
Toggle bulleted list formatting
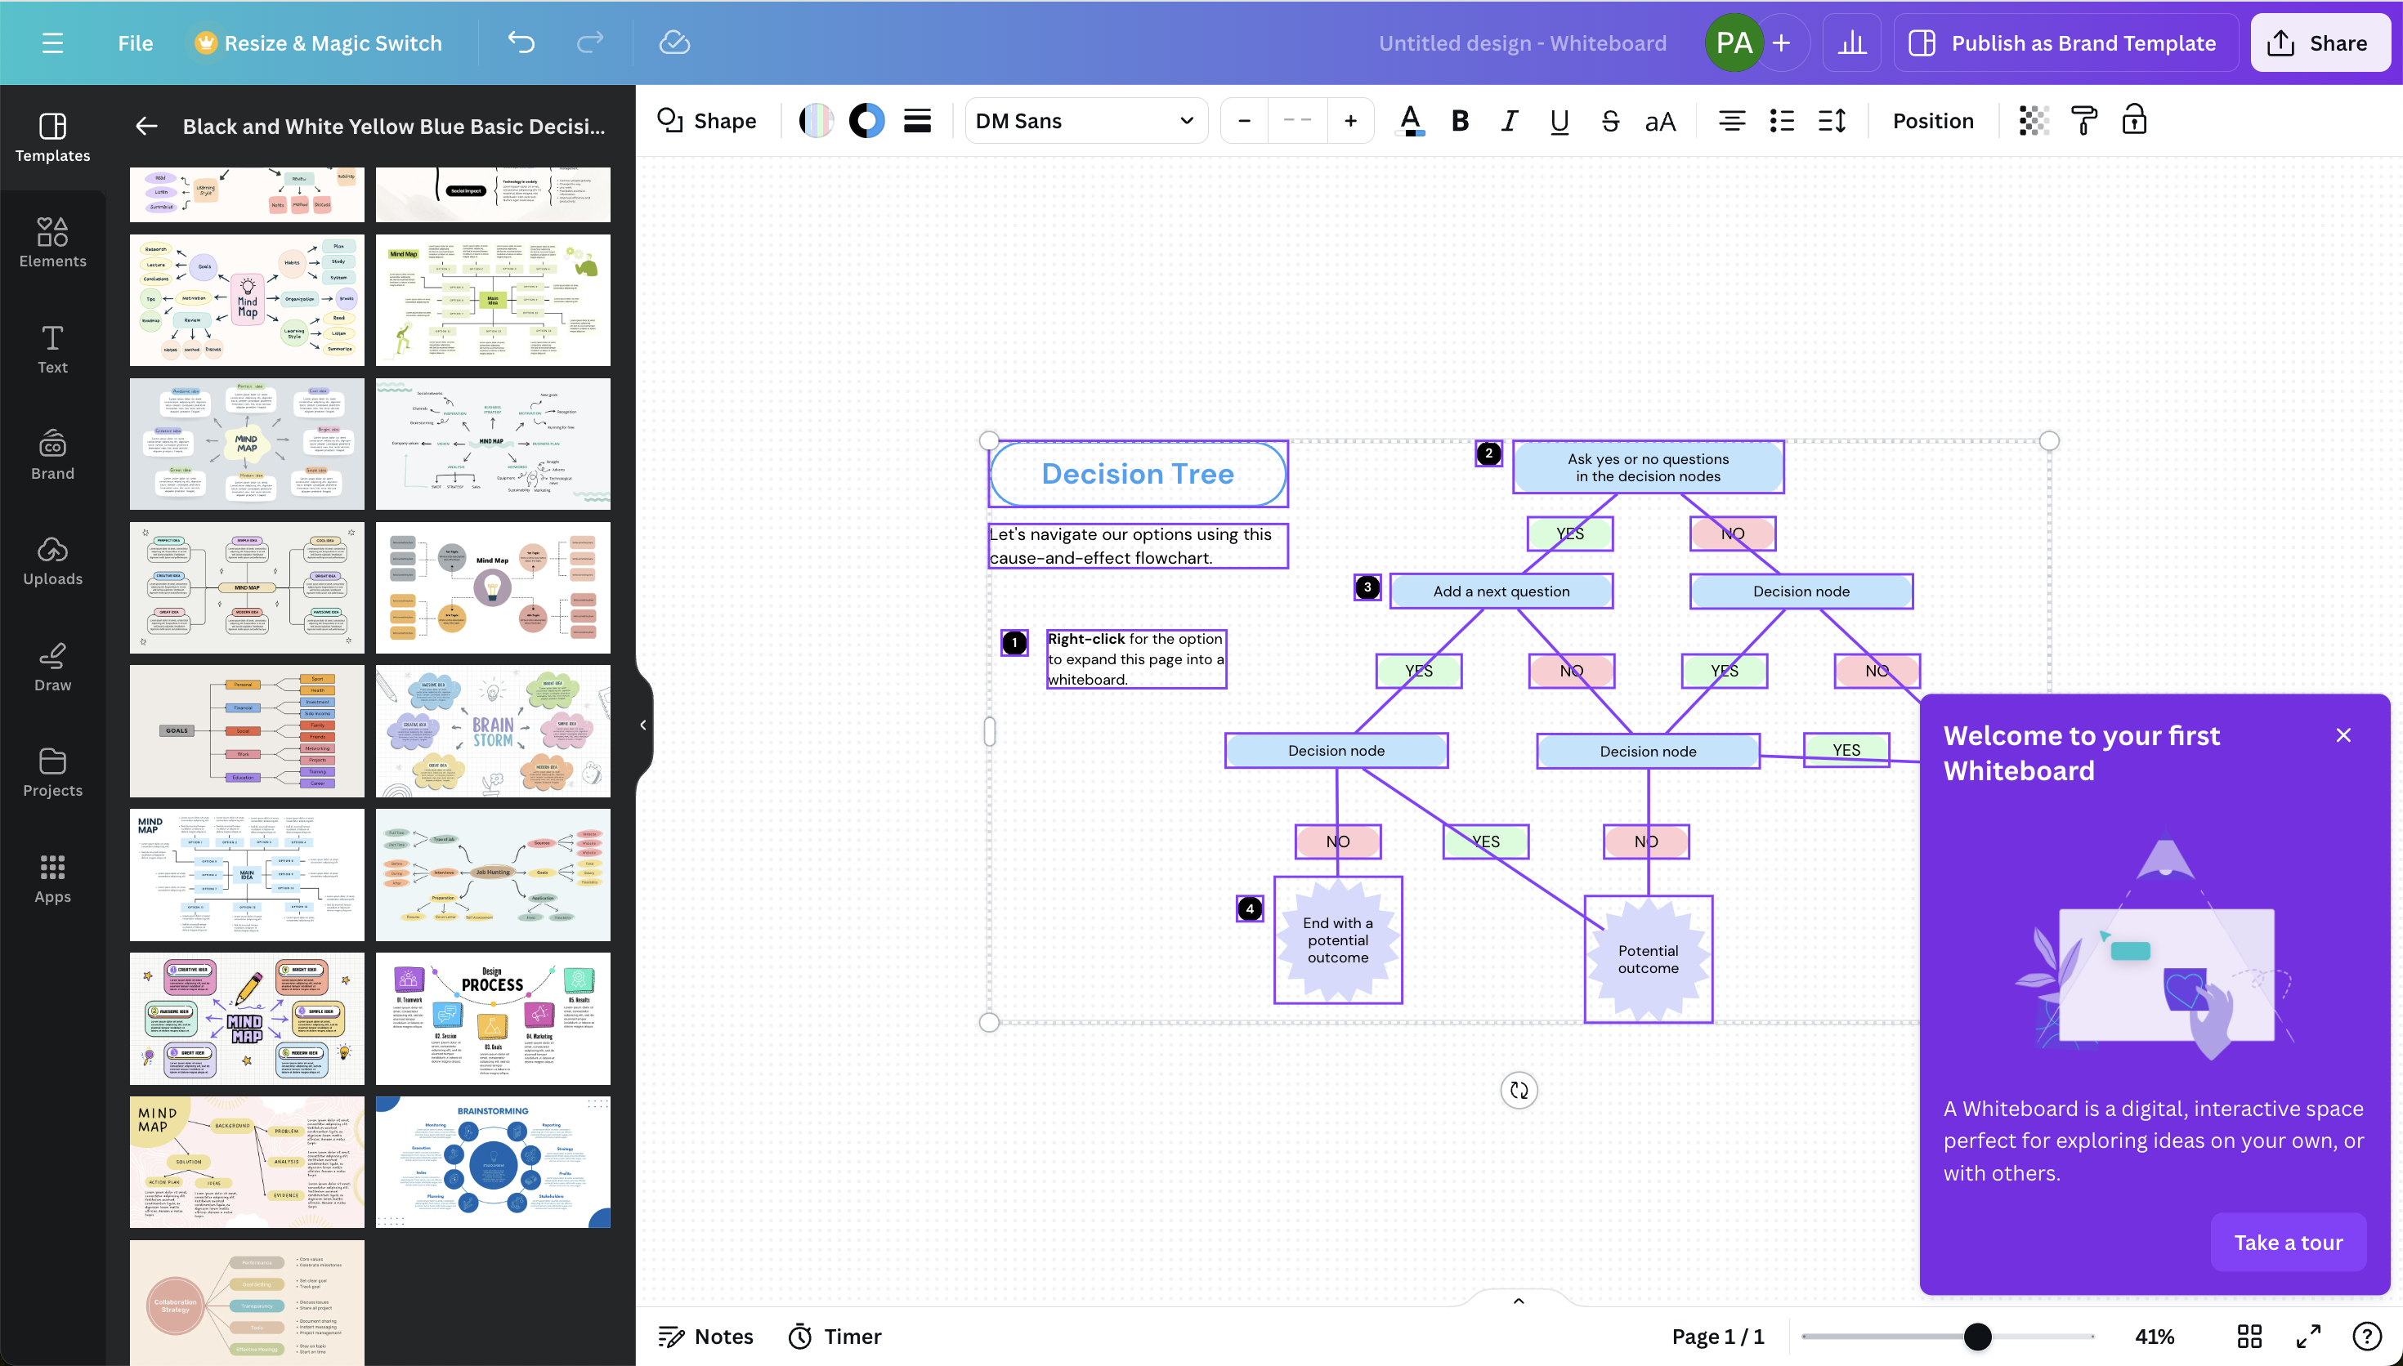pos(1781,121)
